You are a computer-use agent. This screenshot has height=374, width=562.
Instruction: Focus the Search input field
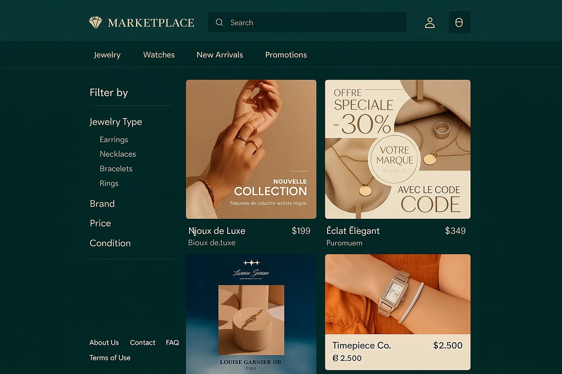click(307, 22)
